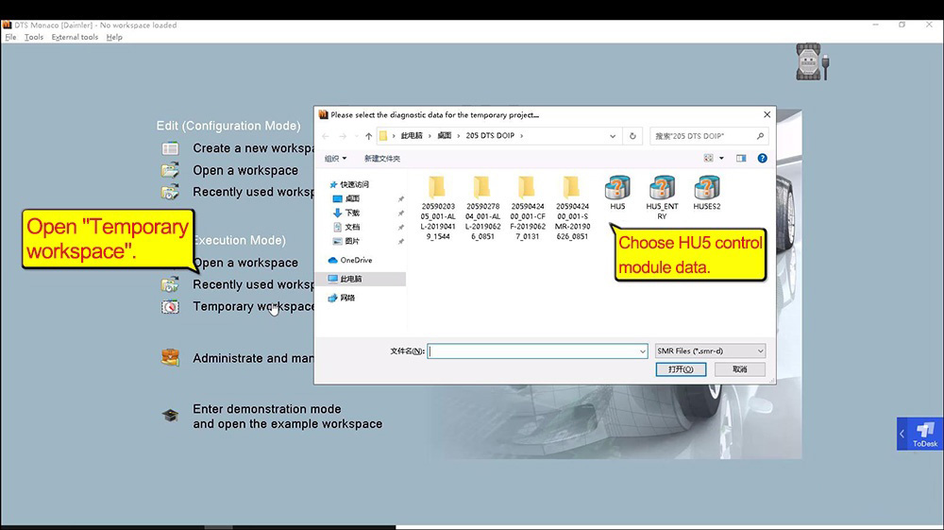Open the 组织 organize dropdown
Viewport: 944px width, 530px height.
coord(335,159)
